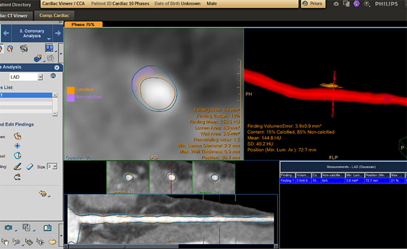
Task: Go to the previous workflow step with left arrow
Action: coord(6,33)
